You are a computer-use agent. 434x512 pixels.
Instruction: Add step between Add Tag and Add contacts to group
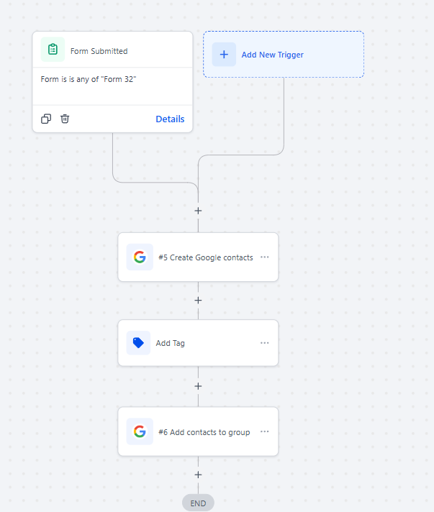click(198, 386)
